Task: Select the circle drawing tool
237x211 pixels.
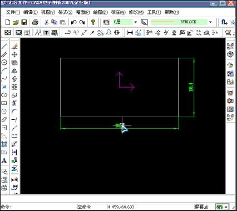Action: coord(4,62)
